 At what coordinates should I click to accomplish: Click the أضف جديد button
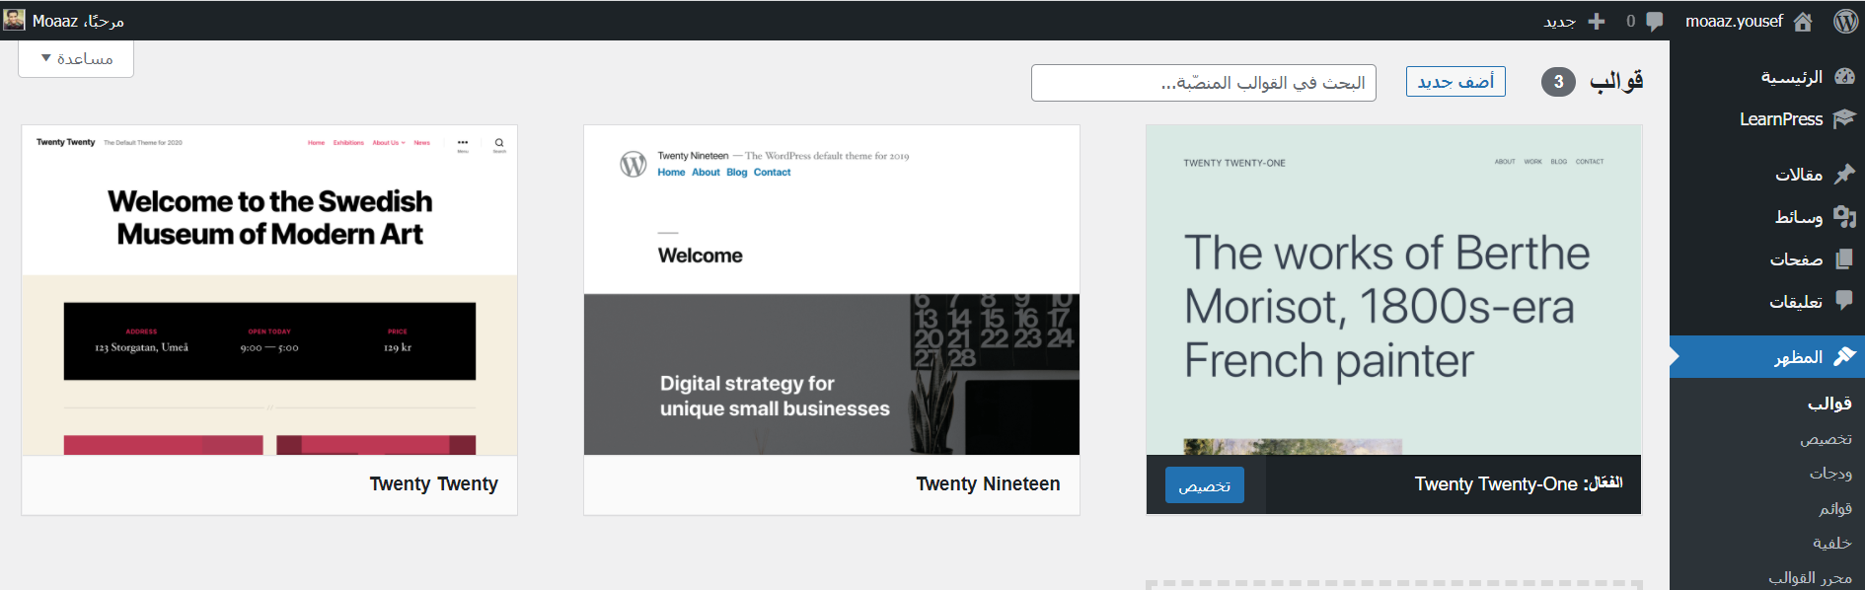[x=1455, y=82]
